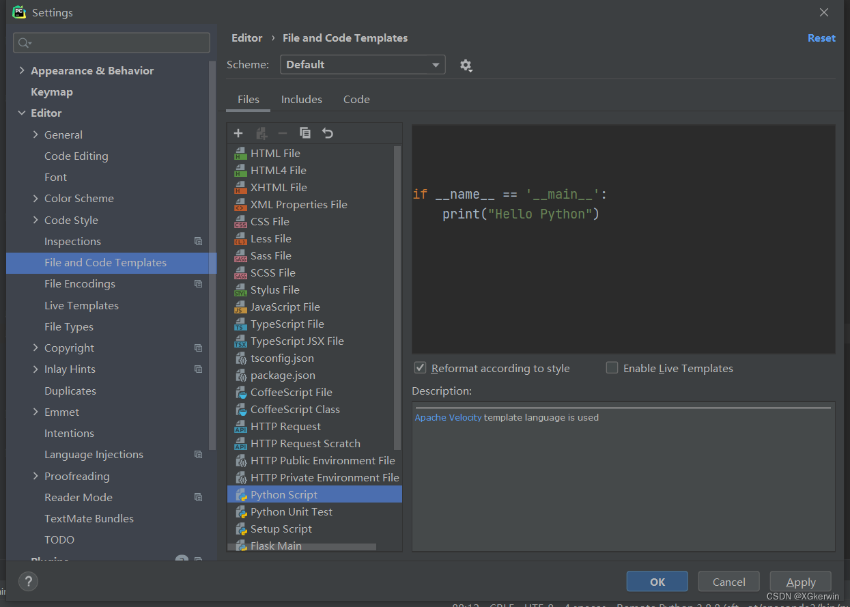Click inside the template code editor

[x=623, y=239]
